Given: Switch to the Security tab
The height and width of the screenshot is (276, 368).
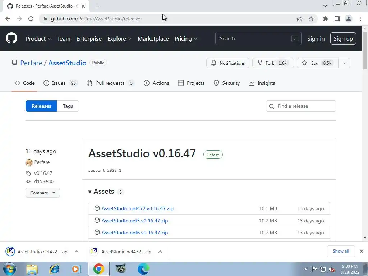Looking at the screenshot, I should click(x=227, y=83).
